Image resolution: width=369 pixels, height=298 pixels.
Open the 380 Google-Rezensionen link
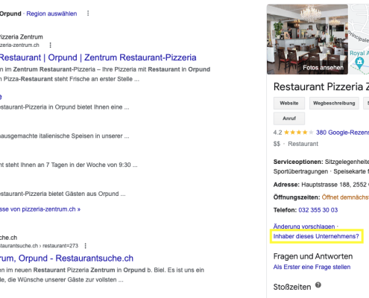pyautogui.click(x=342, y=133)
